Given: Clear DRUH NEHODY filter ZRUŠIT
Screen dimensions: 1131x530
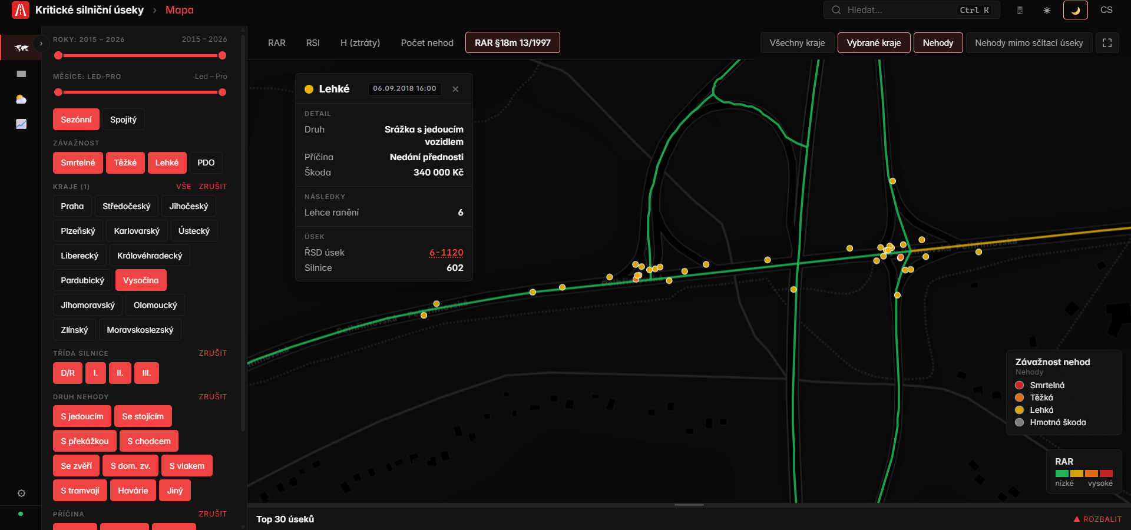Looking at the screenshot, I should tap(213, 396).
